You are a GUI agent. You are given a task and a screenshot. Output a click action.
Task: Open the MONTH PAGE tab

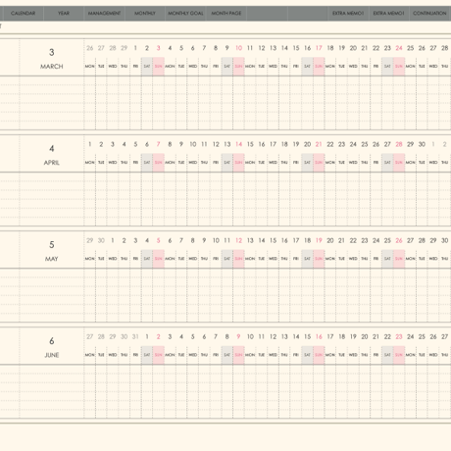(226, 14)
